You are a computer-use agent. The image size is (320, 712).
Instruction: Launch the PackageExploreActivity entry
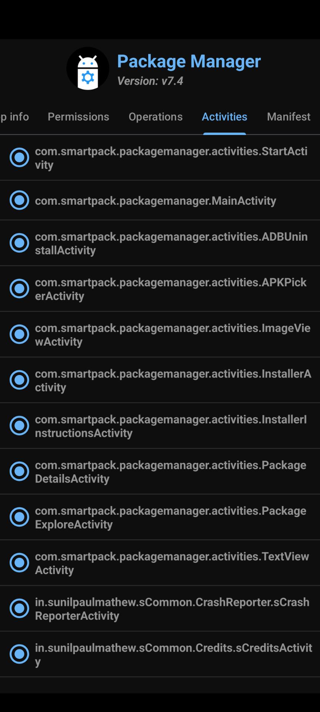(x=170, y=517)
